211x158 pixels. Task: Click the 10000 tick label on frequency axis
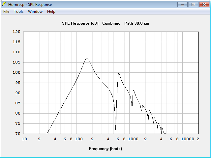[x=188, y=139]
